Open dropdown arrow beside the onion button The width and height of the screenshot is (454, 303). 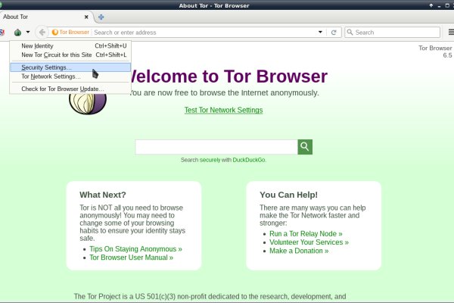point(28,33)
